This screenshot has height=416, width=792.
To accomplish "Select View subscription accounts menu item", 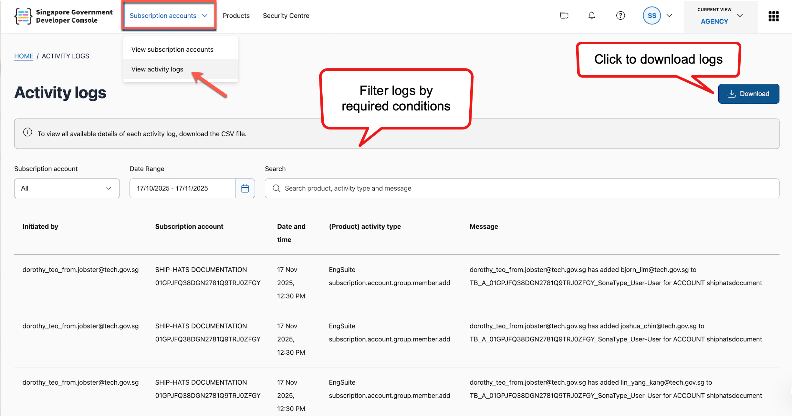I will pyautogui.click(x=172, y=49).
